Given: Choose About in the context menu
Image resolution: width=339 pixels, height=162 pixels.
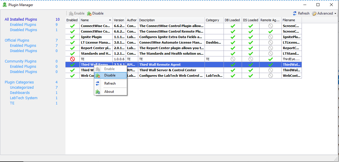Looking at the screenshot, I should 110,92.
